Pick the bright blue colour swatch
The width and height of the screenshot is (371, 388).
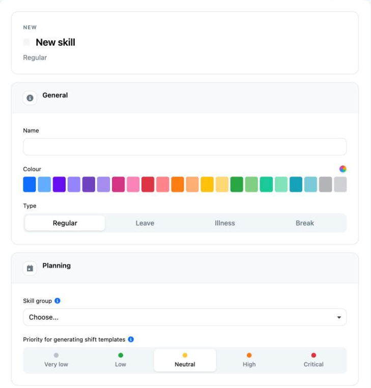(30, 185)
